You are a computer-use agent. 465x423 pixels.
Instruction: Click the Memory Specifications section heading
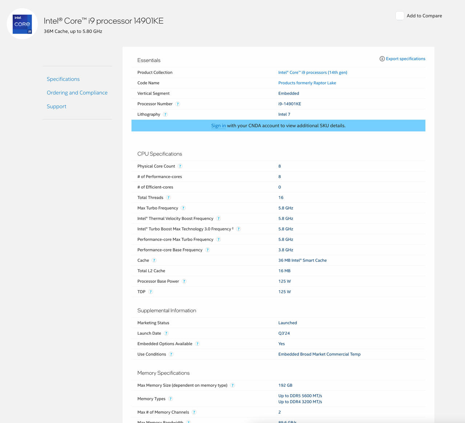(x=163, y=373)
